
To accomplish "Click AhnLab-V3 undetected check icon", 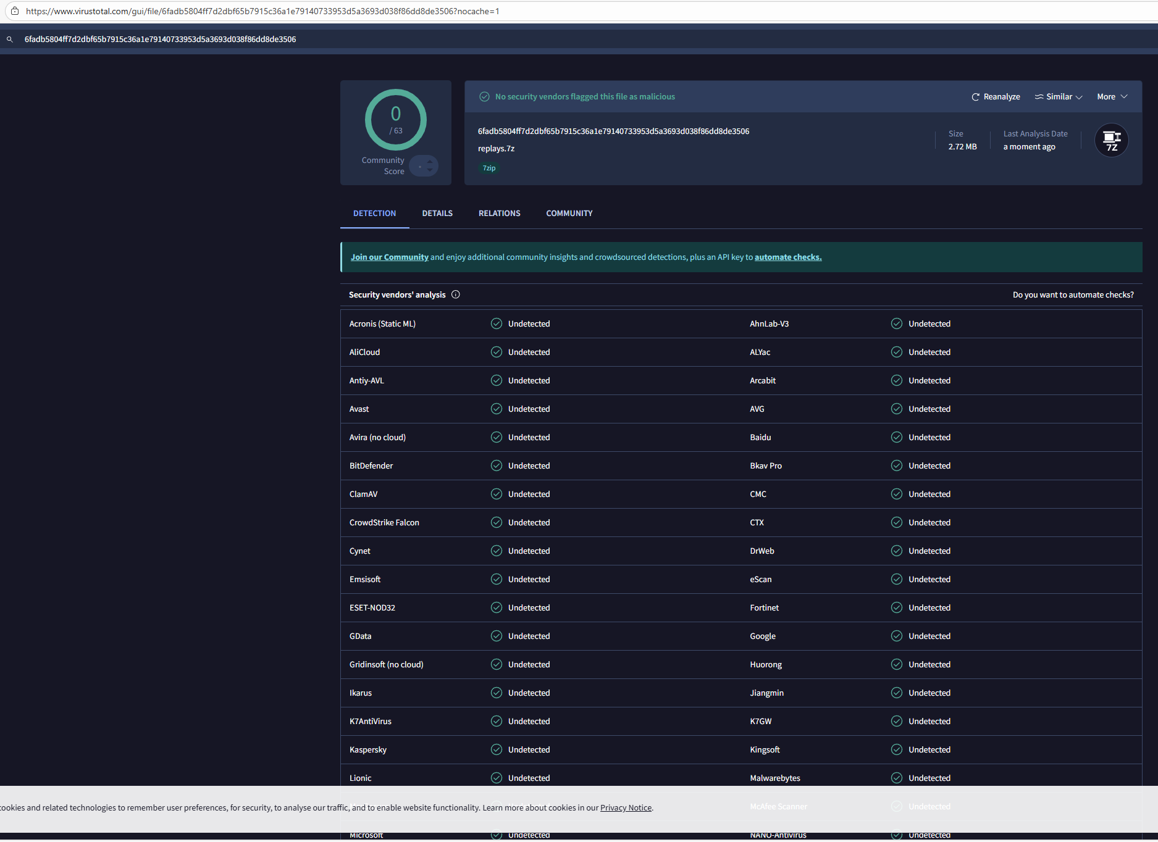I will tap(897, 323).
